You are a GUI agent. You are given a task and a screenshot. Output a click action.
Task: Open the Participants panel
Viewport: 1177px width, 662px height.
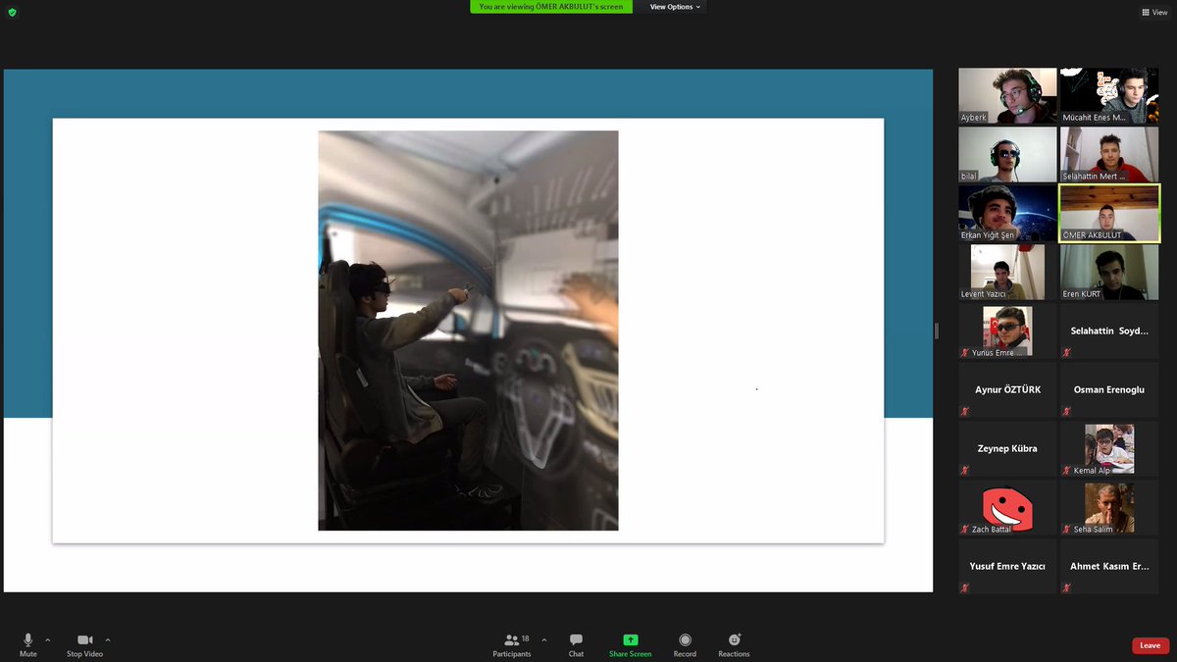click(512, 644)
